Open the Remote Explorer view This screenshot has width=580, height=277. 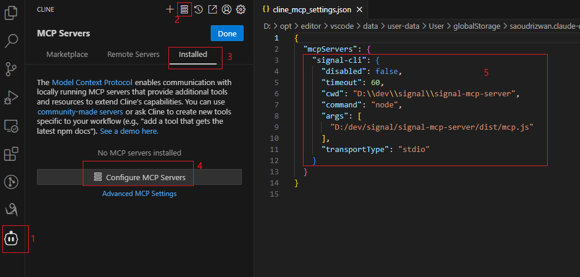pos(11,126)
